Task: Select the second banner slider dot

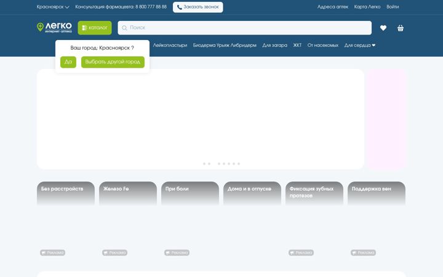Action: click(x=209, y=164)
